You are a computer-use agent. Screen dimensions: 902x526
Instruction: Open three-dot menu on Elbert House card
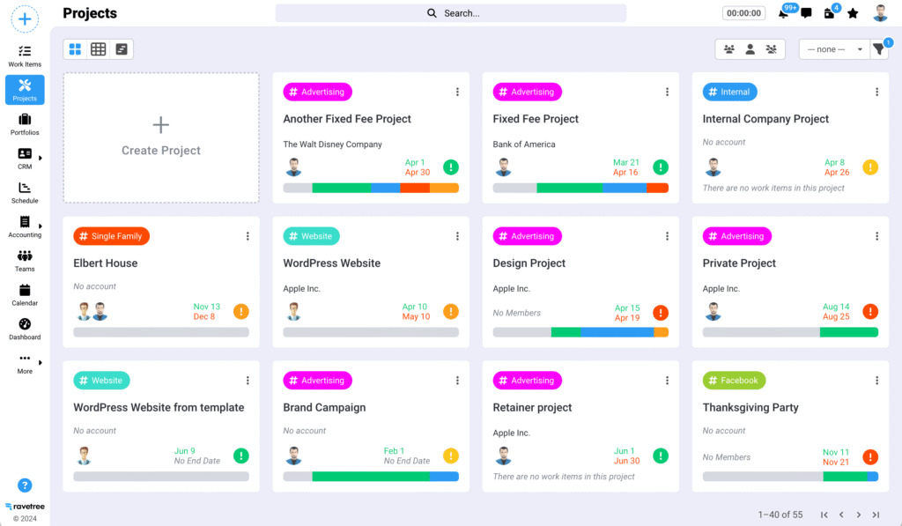248,236
